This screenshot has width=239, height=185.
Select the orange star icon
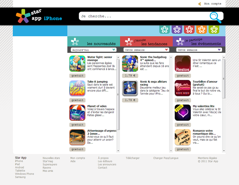pos(201,29)
